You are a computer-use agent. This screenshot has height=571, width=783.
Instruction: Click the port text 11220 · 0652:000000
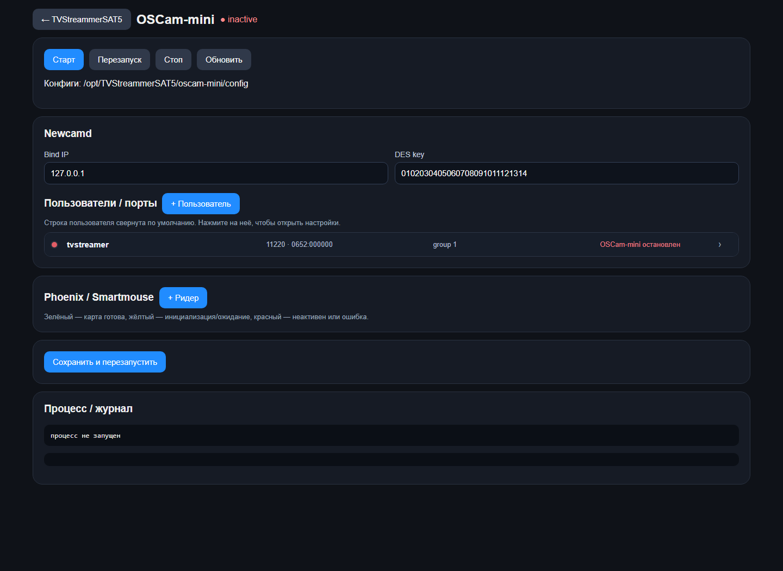click(300, 245)
